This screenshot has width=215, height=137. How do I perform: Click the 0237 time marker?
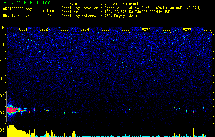click(x=146, y=29)
